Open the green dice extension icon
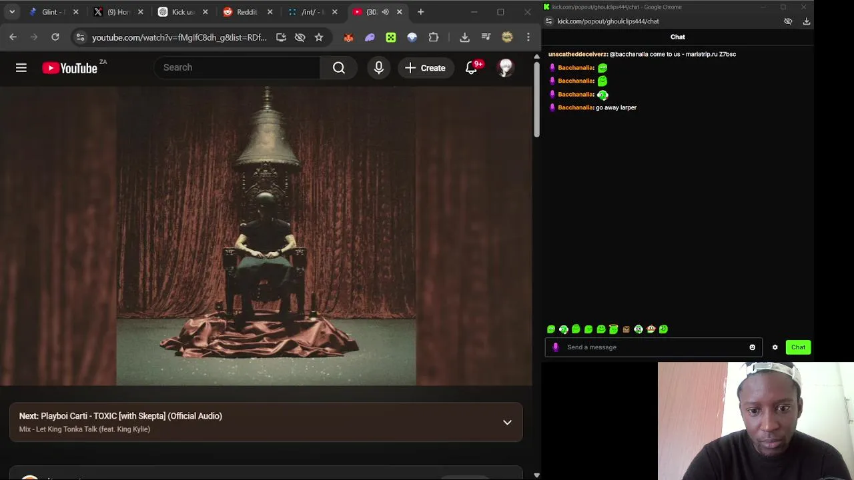The width and height of the screenshot is (854, 480). tap(391, 37)
